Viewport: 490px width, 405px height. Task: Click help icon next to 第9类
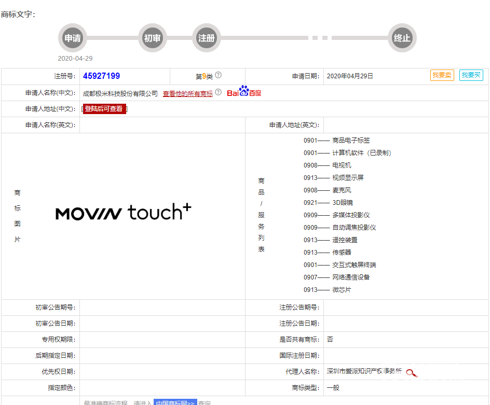(x=219, y=75)
